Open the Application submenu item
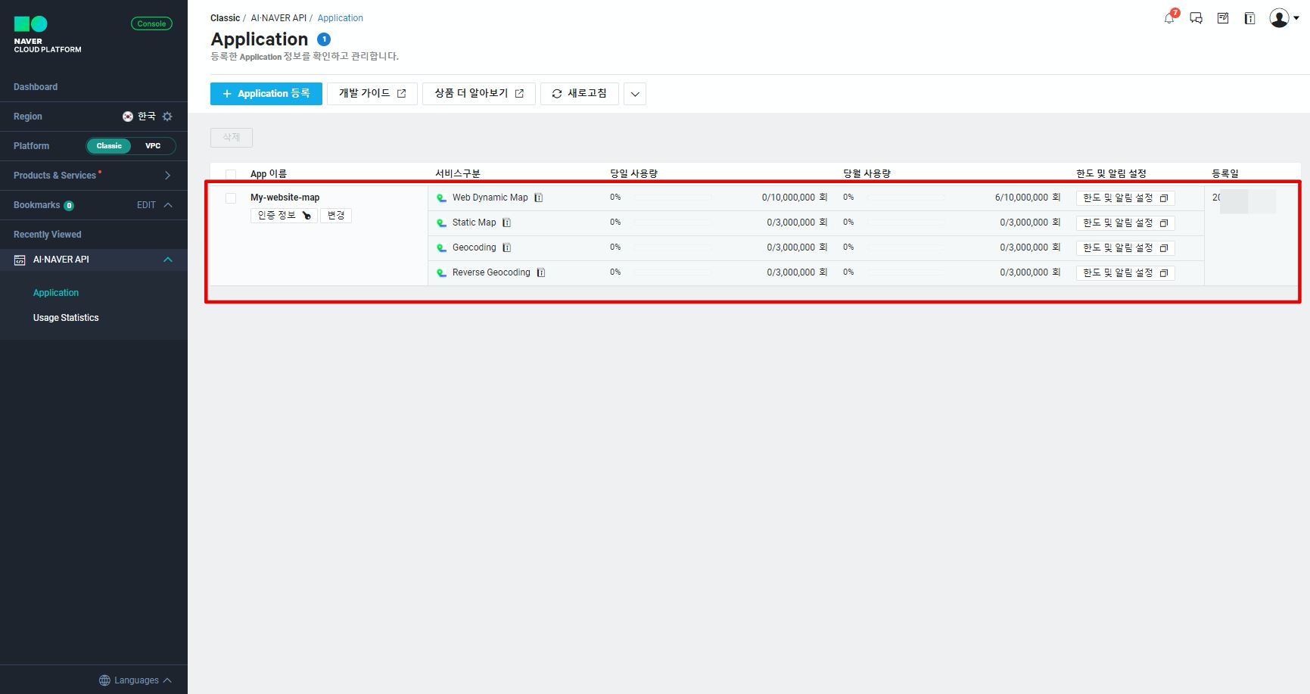This screenshot has width=1310, height=694. [x=56, y=293]
